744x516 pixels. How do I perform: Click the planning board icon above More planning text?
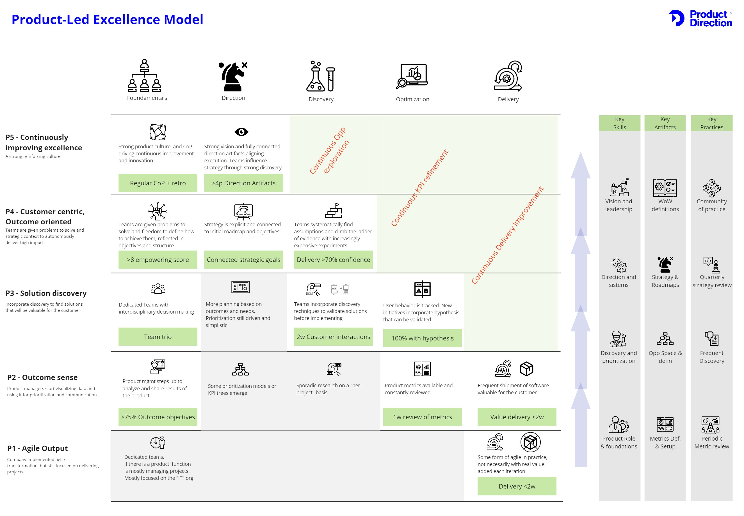(x=240, y=287)
